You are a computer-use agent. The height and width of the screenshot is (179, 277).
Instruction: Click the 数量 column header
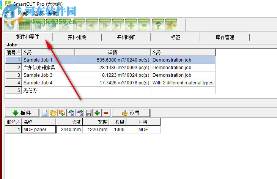click(x=118, y=122)
